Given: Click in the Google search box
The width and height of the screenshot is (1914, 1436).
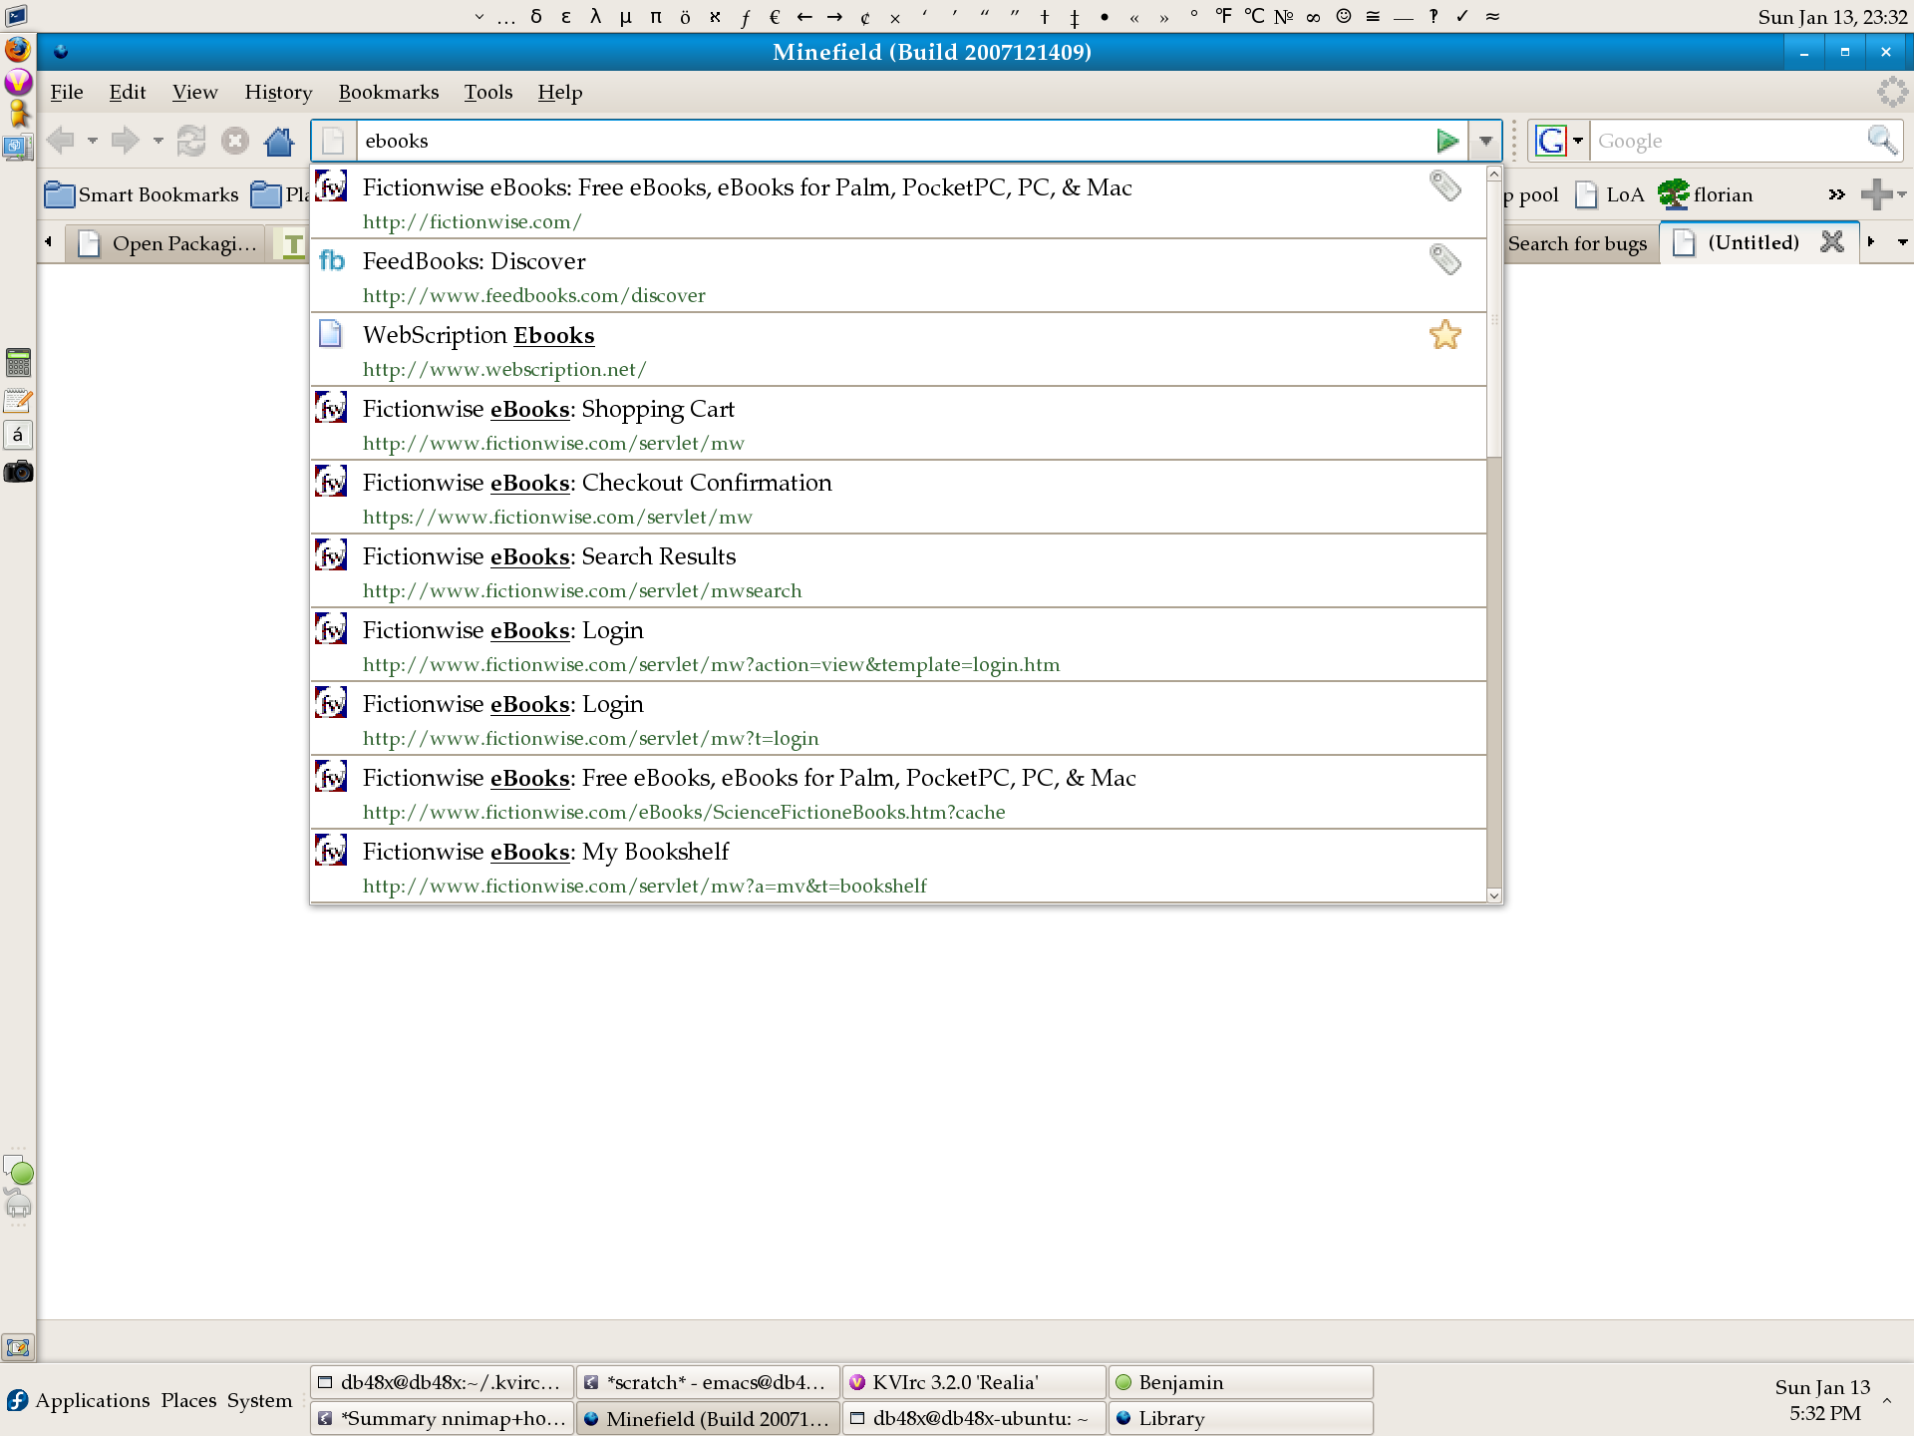Looking at the screenshot, I should tap(1727, 141).
